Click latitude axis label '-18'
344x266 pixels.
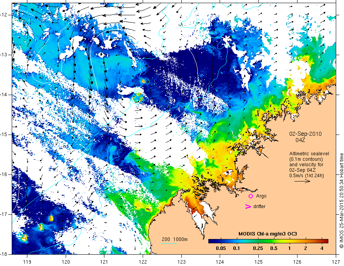point(4,254)
